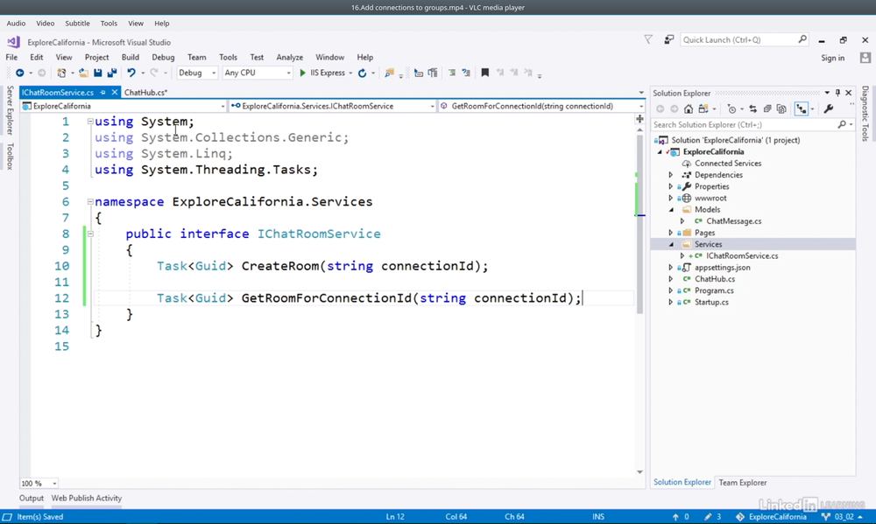Click the notifications filter funnel icon
This screenshot has width=876, height=524.
click(648, 39)
